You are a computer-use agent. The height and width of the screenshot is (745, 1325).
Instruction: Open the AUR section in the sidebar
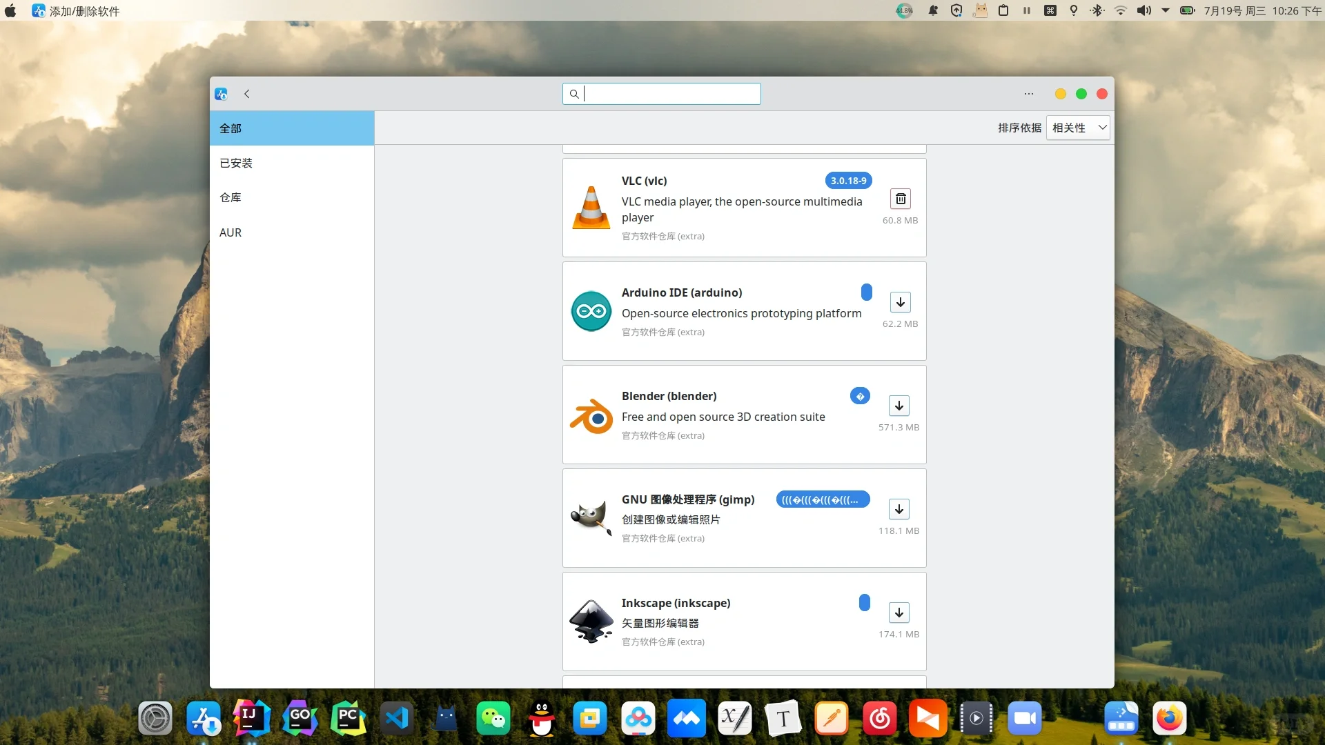coord(230,232)
